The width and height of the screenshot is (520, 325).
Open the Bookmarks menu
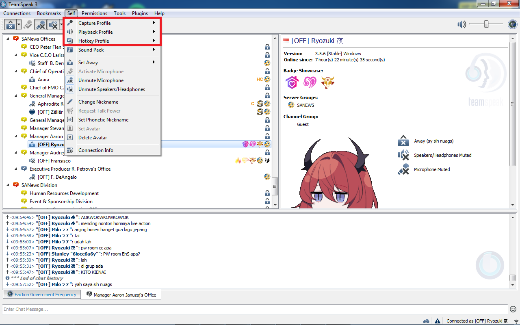tap(49, 13)
